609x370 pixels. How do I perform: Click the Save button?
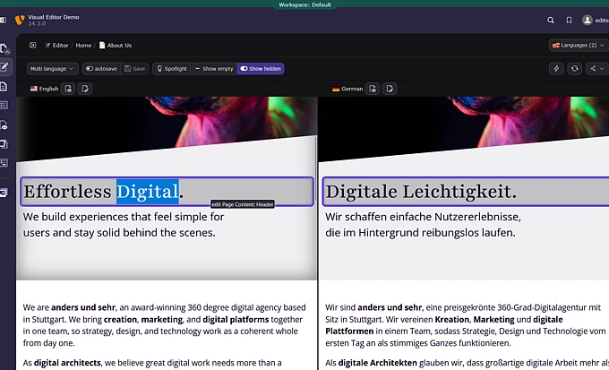[x=134, y=69]
